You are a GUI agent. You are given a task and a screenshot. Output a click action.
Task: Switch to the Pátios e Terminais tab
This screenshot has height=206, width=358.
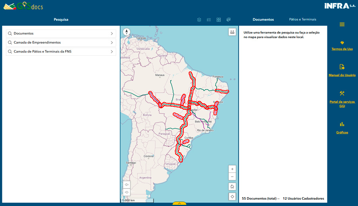[x=303, y=19]
